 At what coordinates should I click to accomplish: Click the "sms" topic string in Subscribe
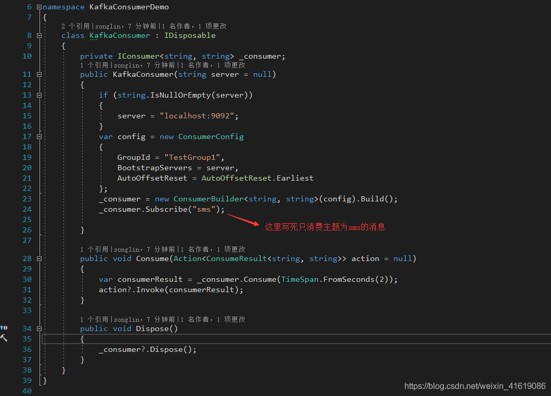[x=204, y=209]
